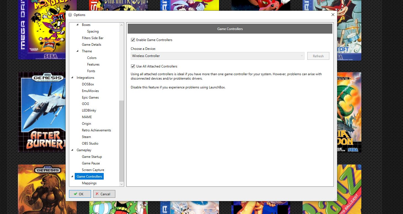This screenshot has height=214, width=403.
Task: Open GOG integration settings
Action: [86, 104]
